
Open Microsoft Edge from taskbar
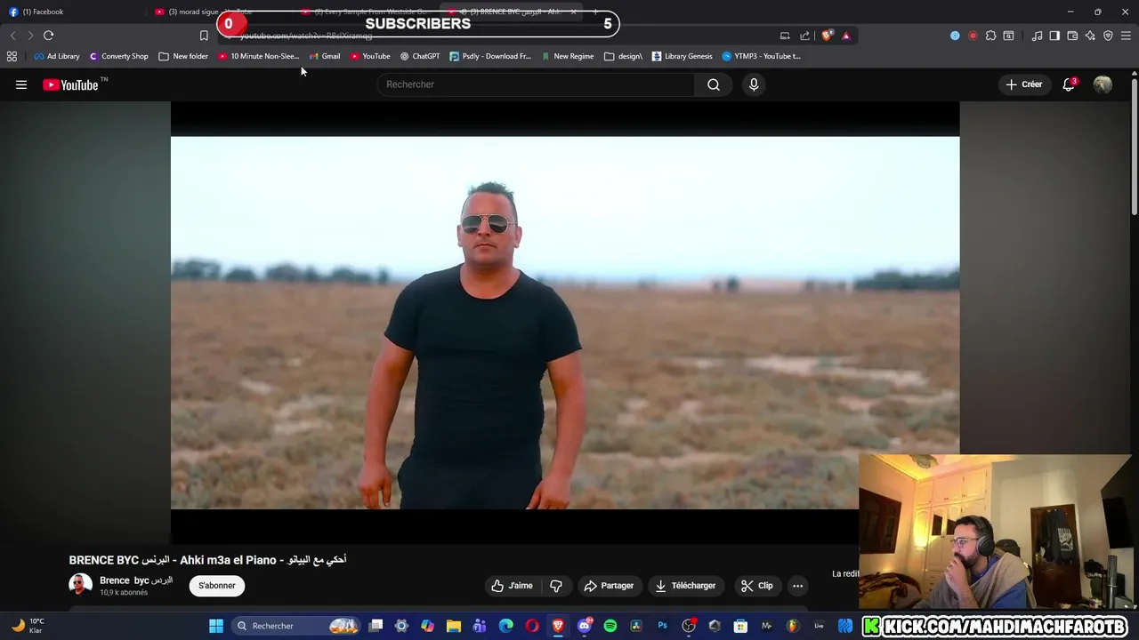506,626
